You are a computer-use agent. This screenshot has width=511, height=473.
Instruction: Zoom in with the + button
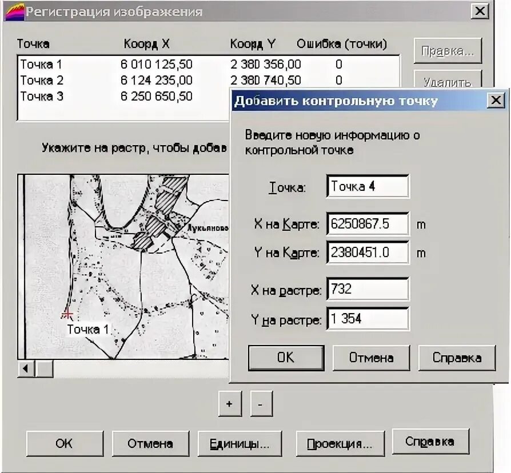click(230, 404)
